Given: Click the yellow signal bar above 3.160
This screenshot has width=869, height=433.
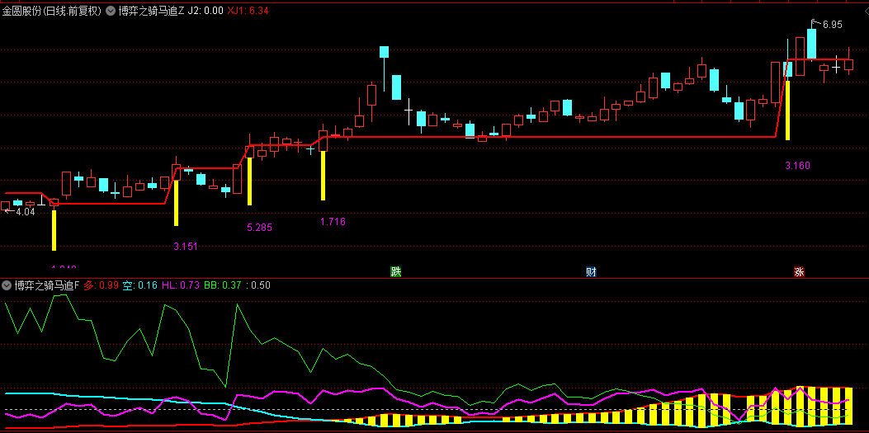Looking at the screenshot, I should click(x=787, y=111).
